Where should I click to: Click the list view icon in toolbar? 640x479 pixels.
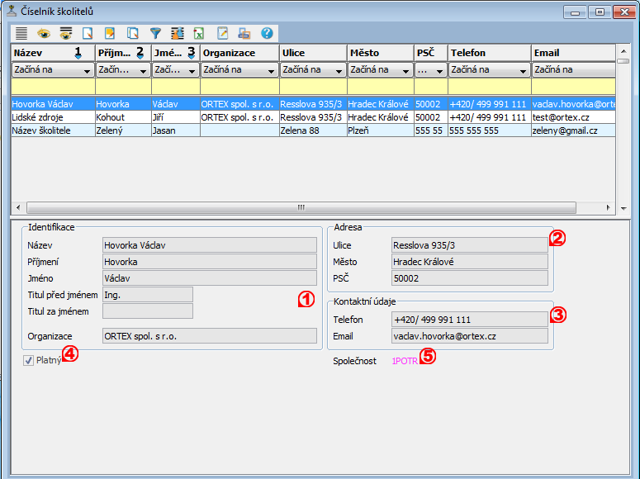[21, 34]
